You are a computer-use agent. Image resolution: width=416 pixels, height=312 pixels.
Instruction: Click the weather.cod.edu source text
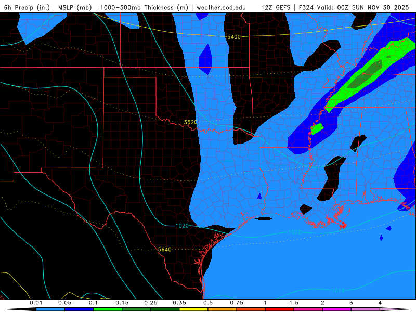[222, 7]
